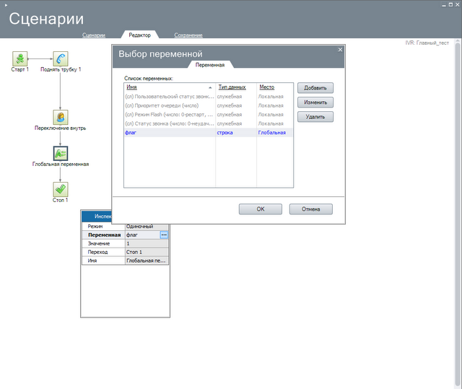Confirm the dialog with OK

pos(260,209)
